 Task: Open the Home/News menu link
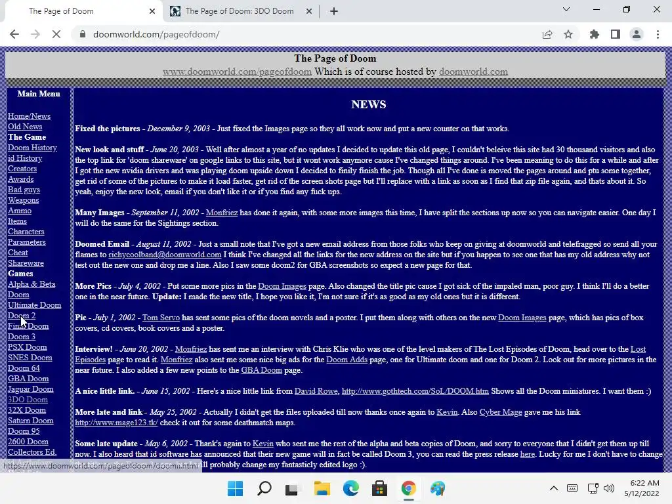point(29,116)
